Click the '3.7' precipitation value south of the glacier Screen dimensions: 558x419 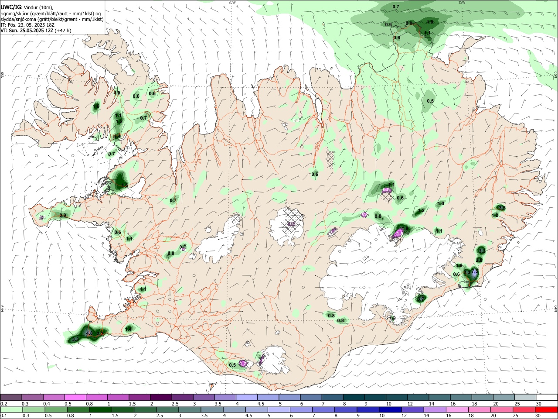click(x=421, y=299)
